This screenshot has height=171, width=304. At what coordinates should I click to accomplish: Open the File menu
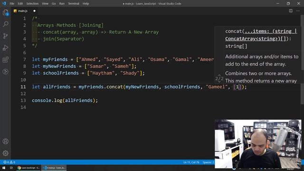coord(12,3)
